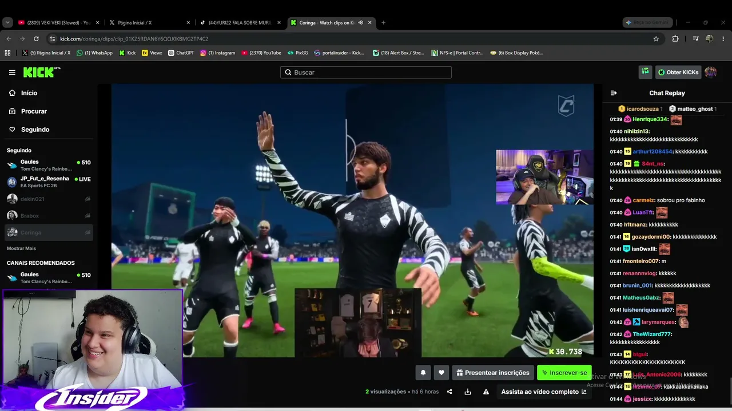
Task: Collapse the Chat Replay panel
Action: 614,93
